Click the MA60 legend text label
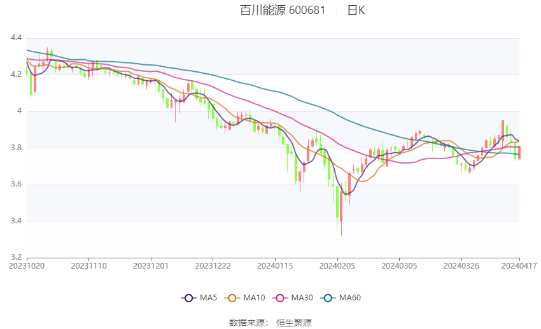 point(350,298)
